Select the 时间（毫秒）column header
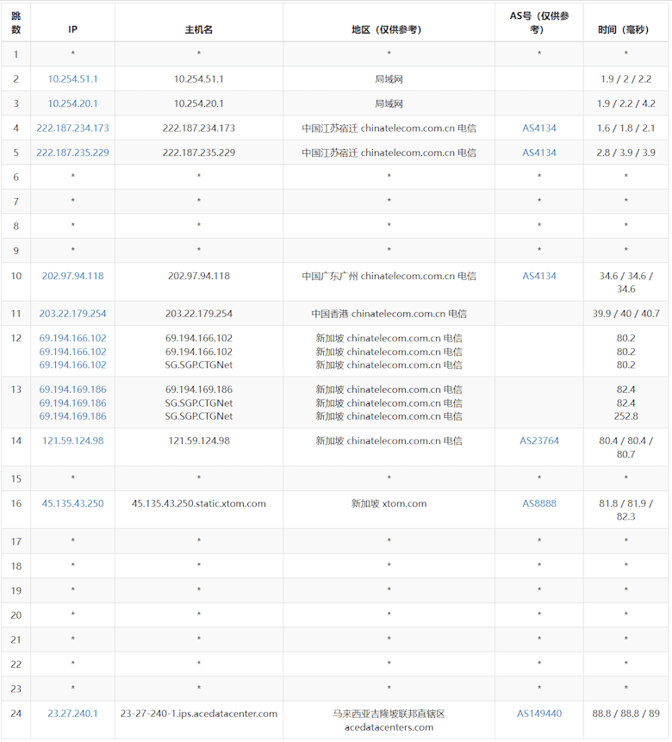The height and width of the screenshot is (742, 672). pyautogui.click(x=625, y=29)
